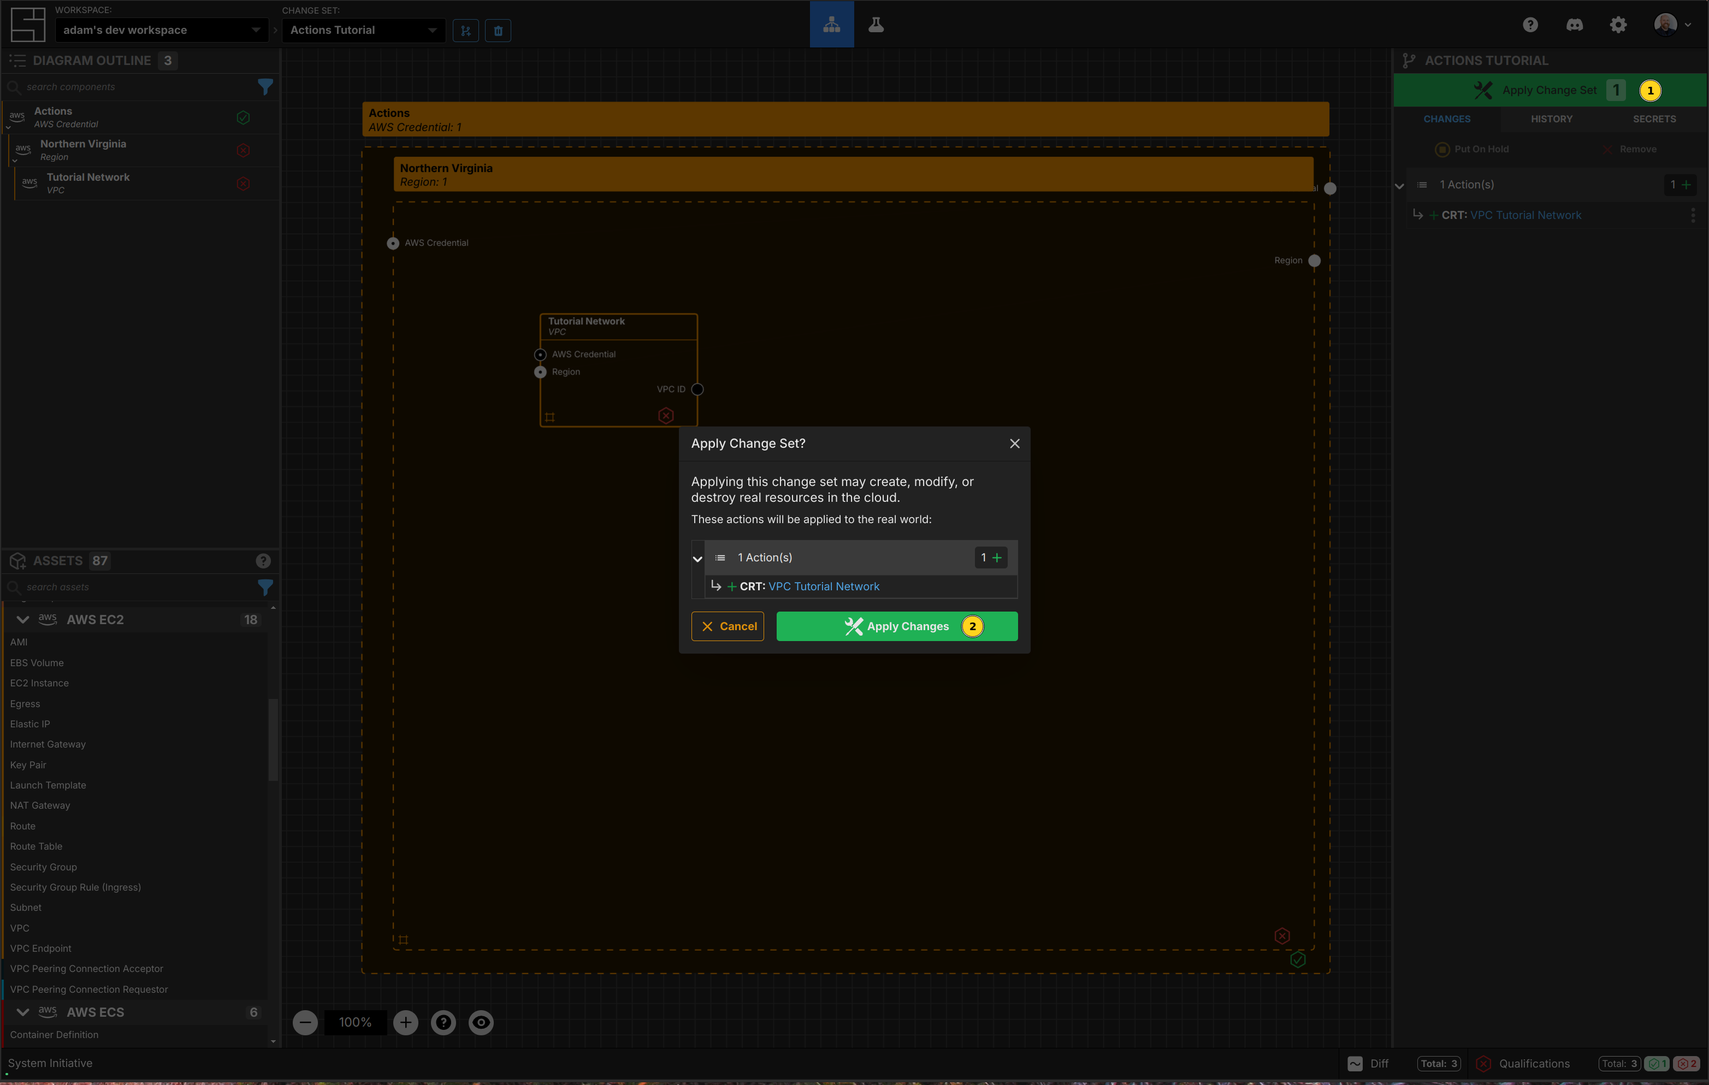
Task: Click the System Initiative logo icon
Action: 28,24
